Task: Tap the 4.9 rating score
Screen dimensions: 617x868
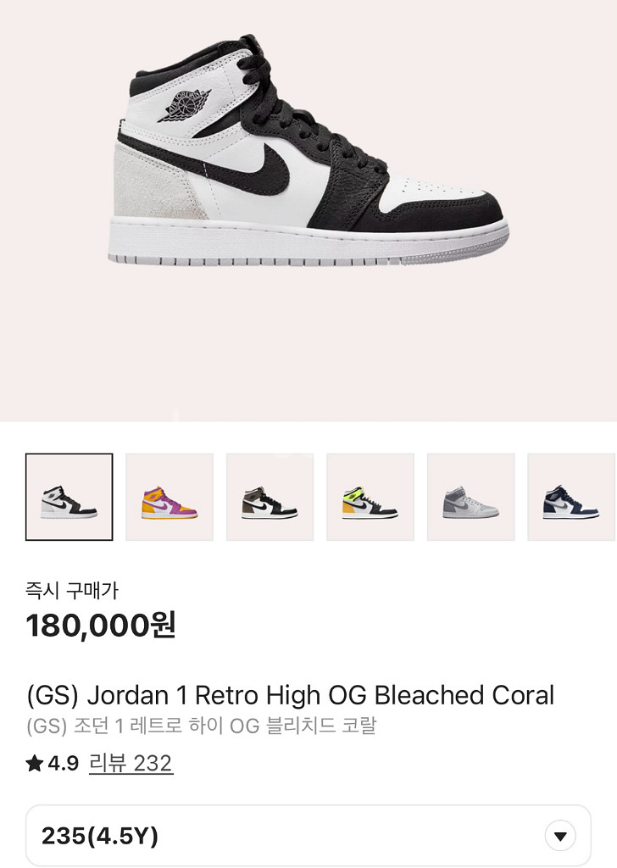Action: 63,764
